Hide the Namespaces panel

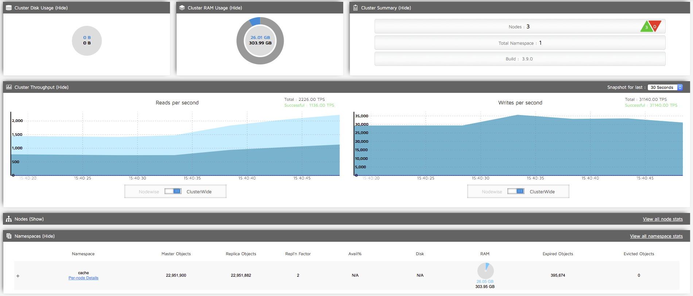(49, 236)
